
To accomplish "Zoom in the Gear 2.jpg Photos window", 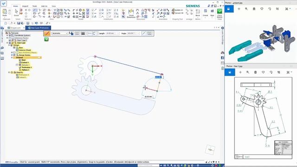I will point(248,72).
